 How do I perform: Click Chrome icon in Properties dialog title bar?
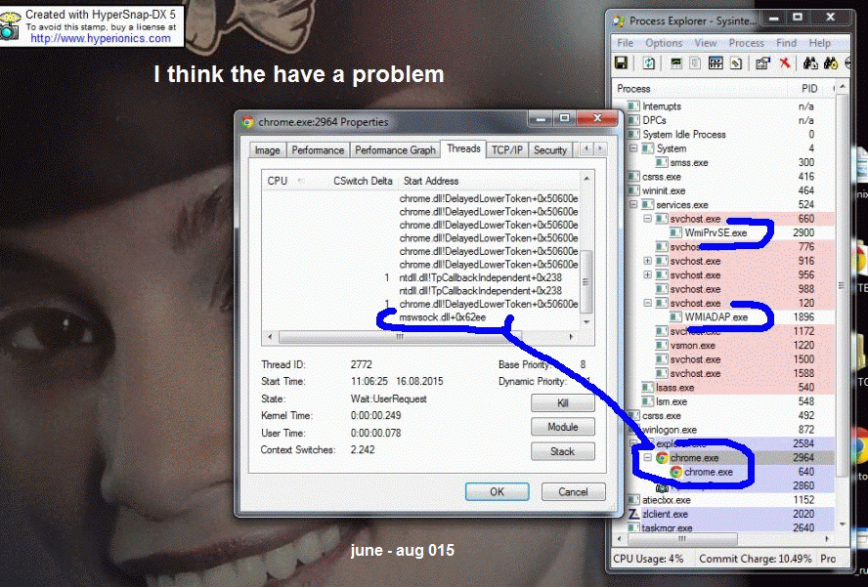tap(247, 122)
